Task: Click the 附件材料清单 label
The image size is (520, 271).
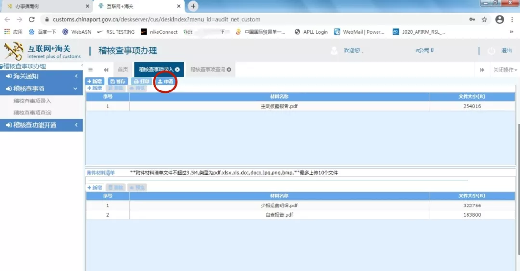Action: (x=101, y=173)
